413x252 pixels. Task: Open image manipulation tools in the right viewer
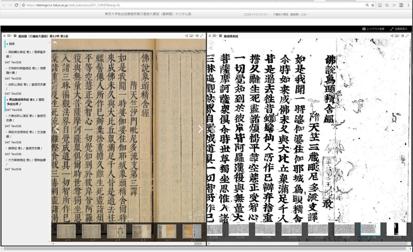coord(211,48)
